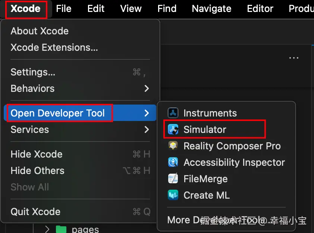This screenshot has width=314, height=233.
Task: Open the File menu
Action: 63,9
